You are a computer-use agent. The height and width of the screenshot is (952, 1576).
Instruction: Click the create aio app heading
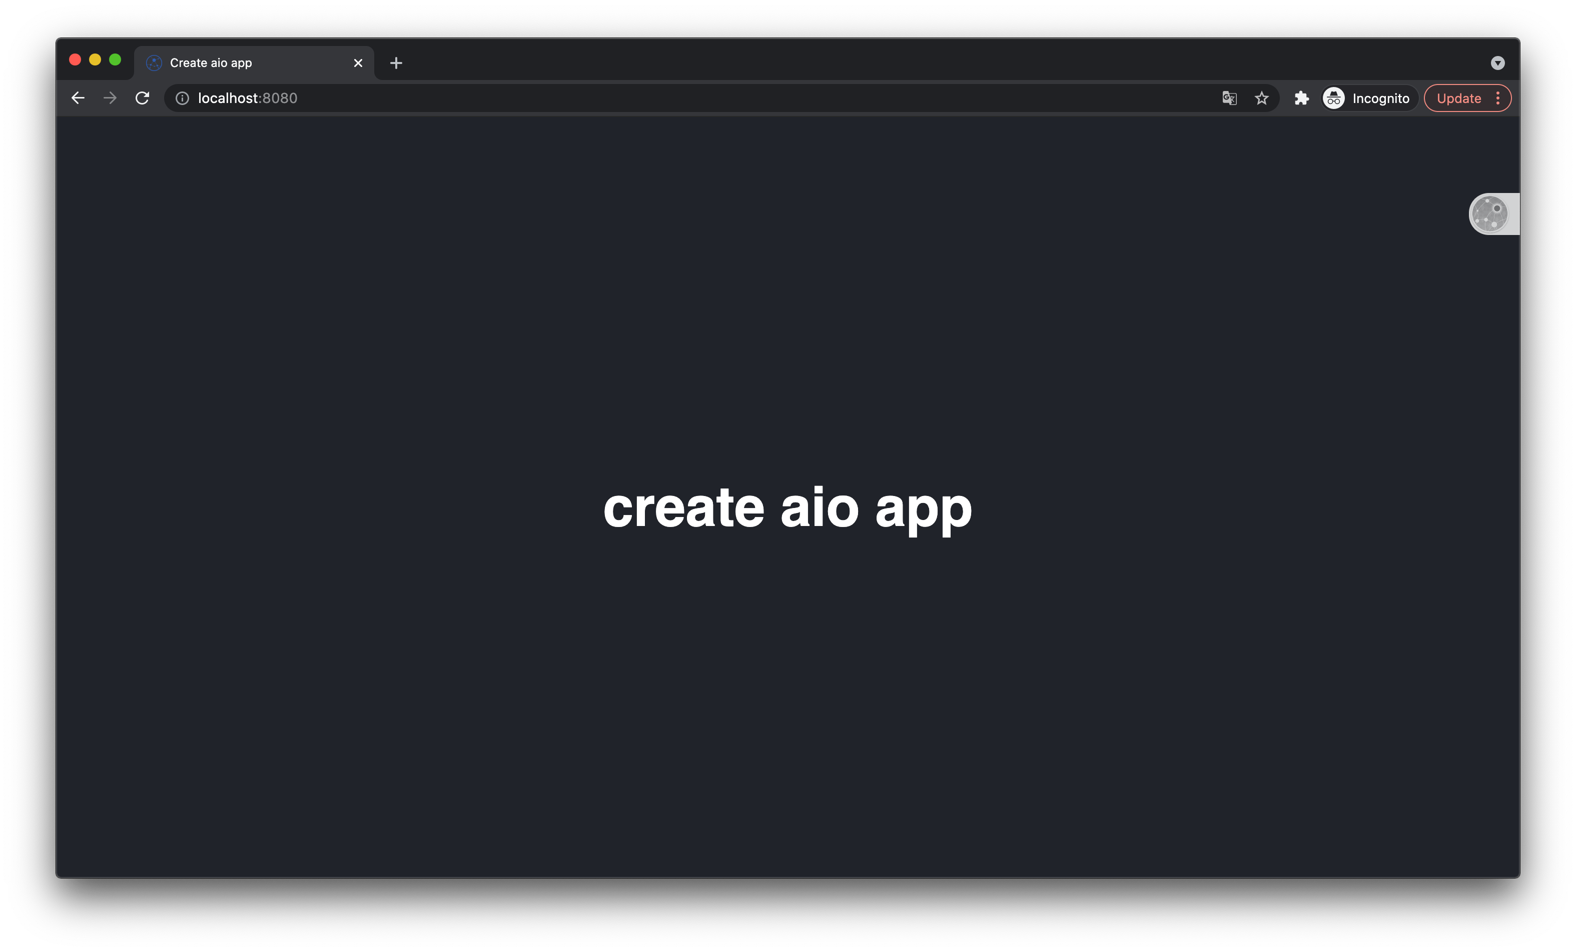787,507
